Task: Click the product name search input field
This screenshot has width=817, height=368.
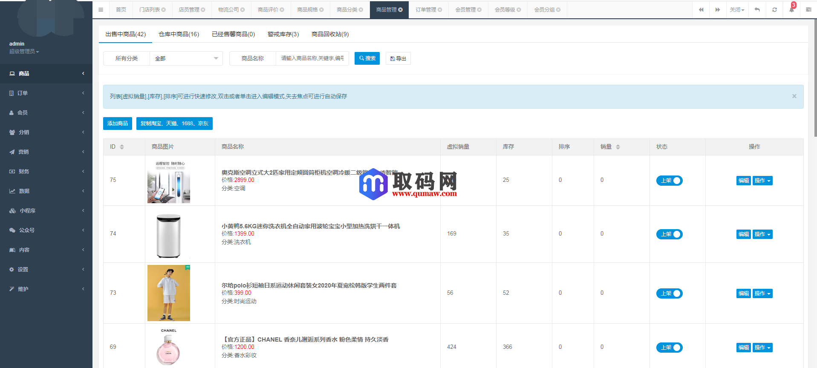Action: click(x=312, y=58)
